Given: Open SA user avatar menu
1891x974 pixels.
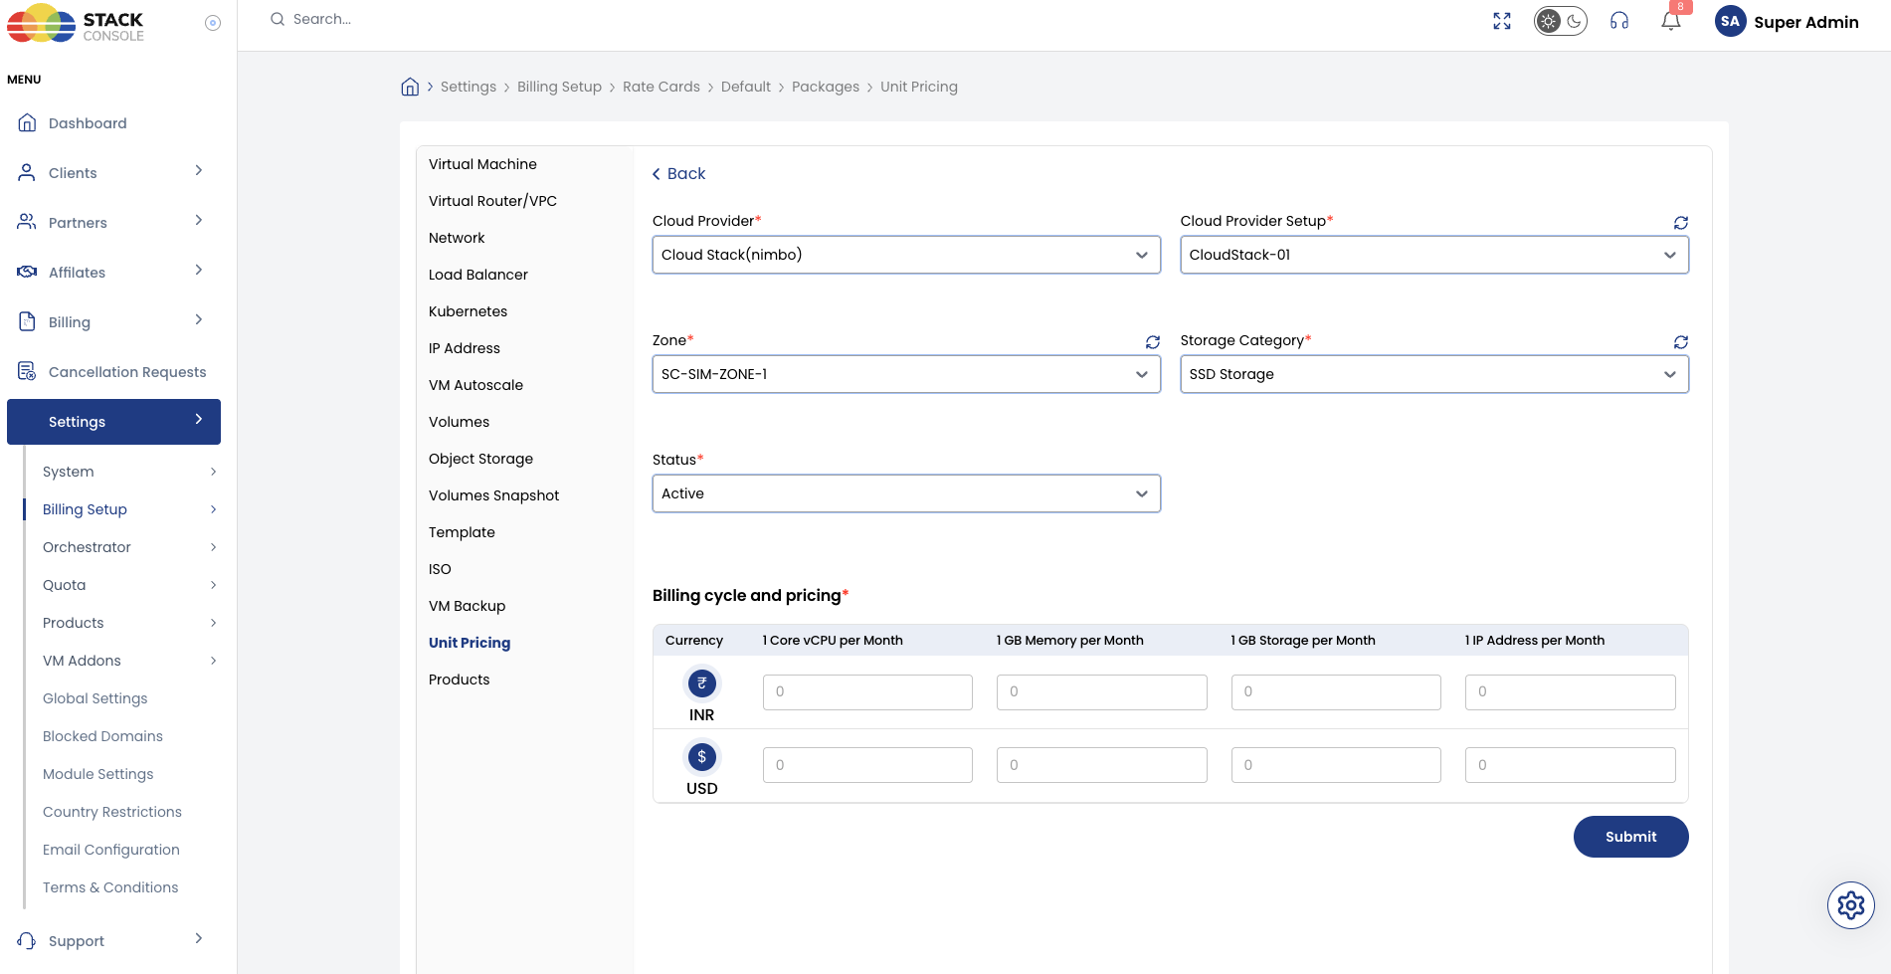Looking at the screenshot, I should tap(1731, 21).
